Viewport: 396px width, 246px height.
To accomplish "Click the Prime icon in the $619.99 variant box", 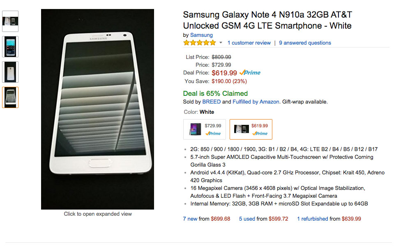I will click(x=261, y=133).
